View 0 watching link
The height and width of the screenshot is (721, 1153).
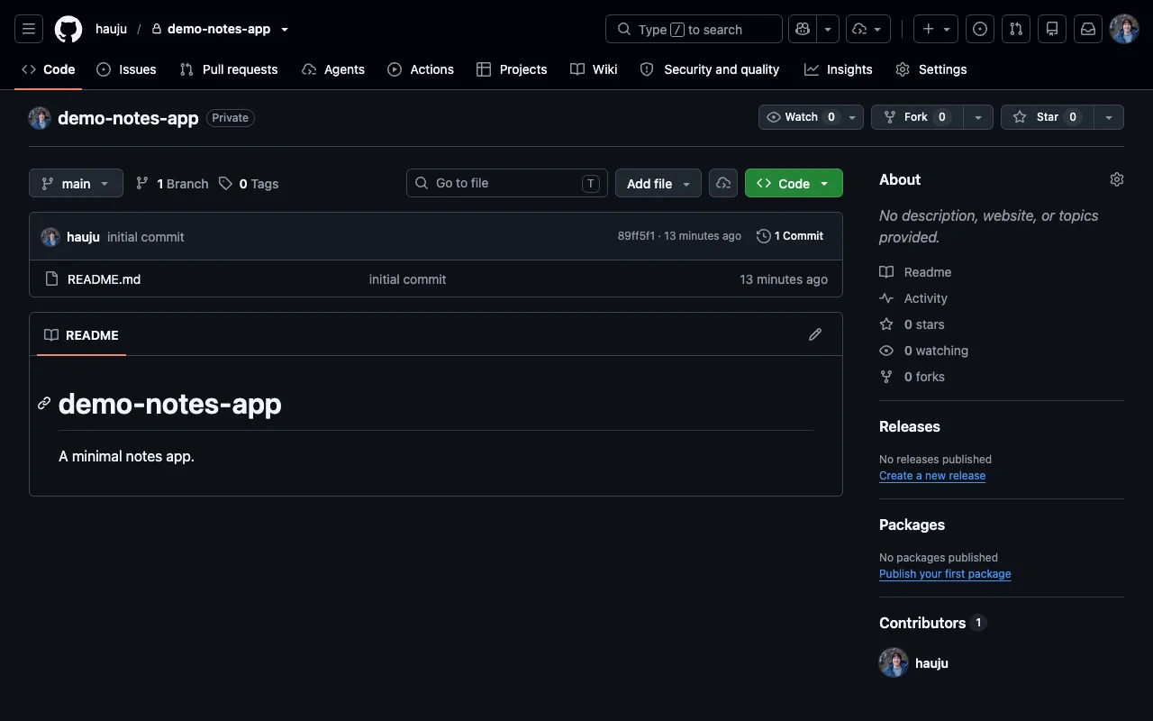[924, 351]
